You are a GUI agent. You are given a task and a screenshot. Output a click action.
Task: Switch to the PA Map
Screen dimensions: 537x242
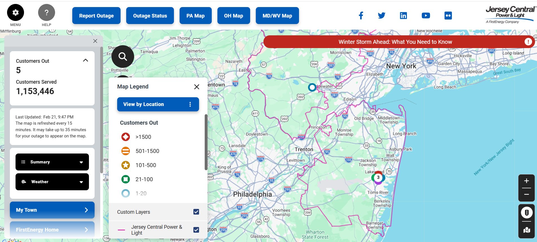point(195,16)
